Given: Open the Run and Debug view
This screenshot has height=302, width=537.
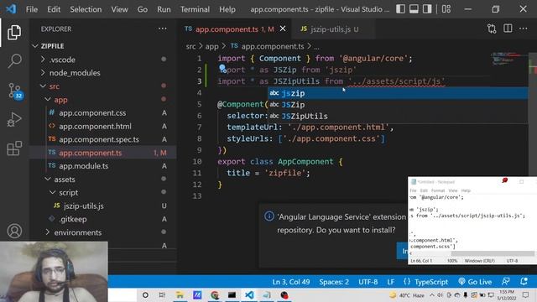Looking at the screenshot, I should click(14, 119).
